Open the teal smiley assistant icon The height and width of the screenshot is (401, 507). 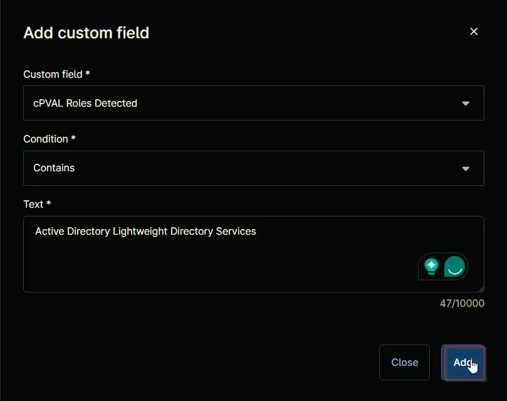(x=454, y=267)
